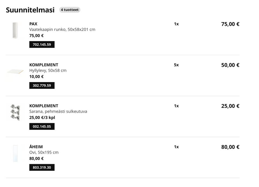Click the KOMPLEMENT hinge thumbnail image
Screen dimensions: 259x187
click(15, 112)
